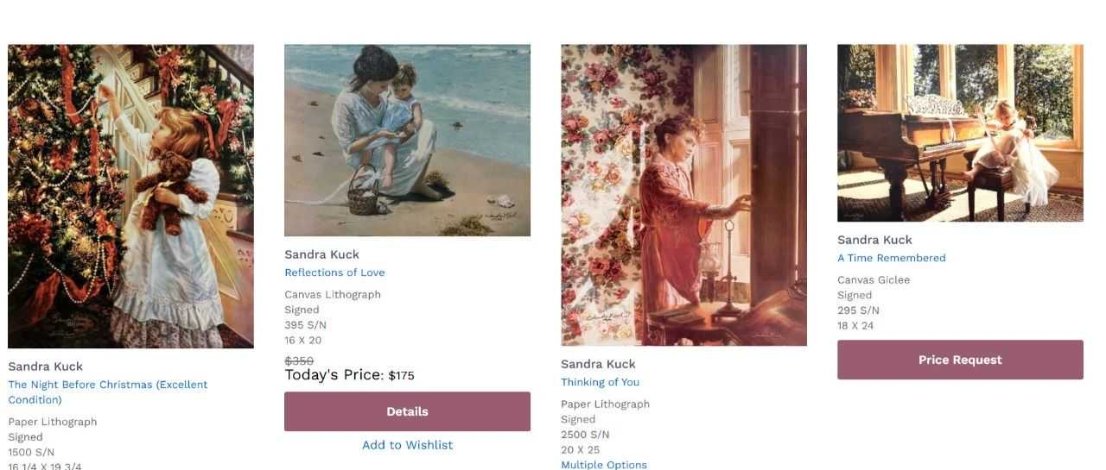Open the Multiple Options link
This screenshot has width=1106, height=470.
[x=603, y=465]
